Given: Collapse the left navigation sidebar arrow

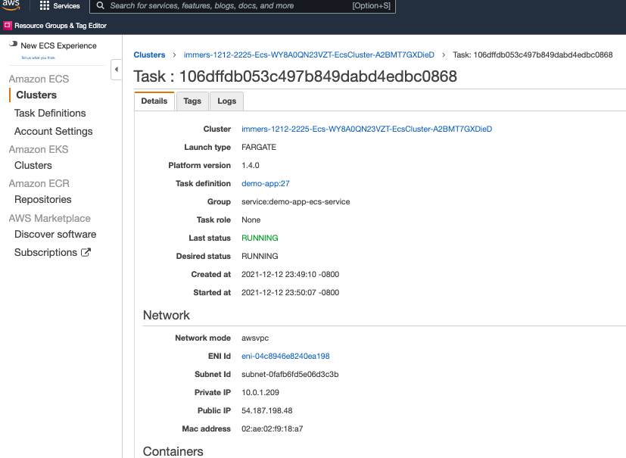Looking at the screenshot, I should coord(116,69).
